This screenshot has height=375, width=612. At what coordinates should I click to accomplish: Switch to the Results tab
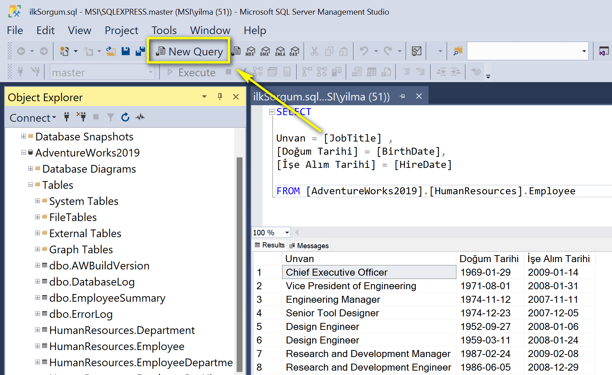[x=270, y=245]
